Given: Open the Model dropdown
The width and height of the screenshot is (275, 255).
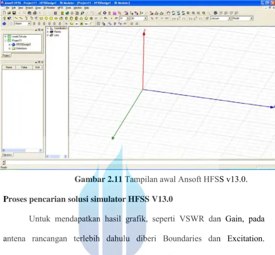Looking at the screenshot, I should (x=251, y=18).
